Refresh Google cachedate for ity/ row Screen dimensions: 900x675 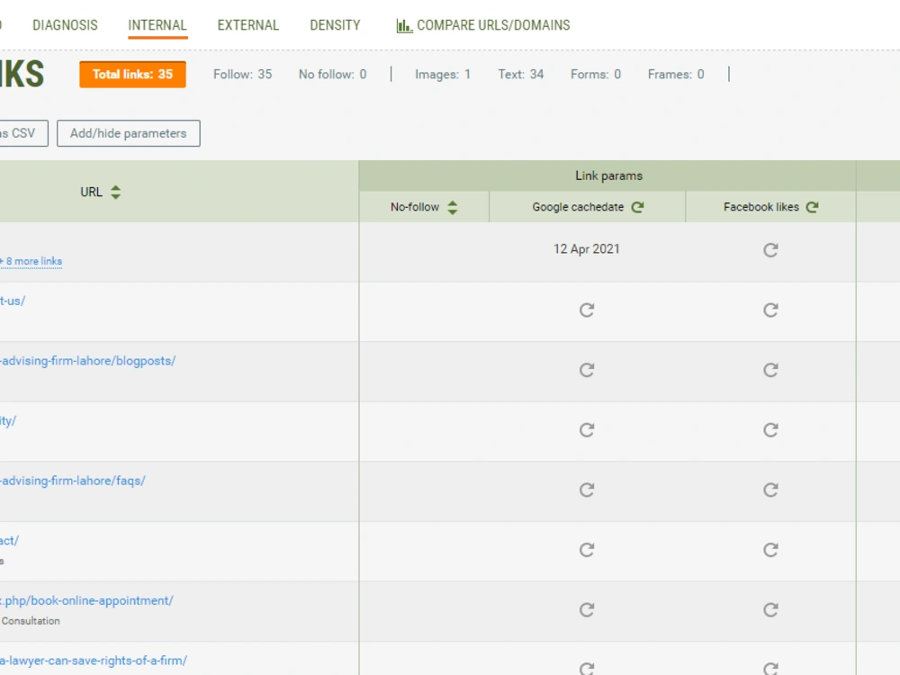point(587,430)
